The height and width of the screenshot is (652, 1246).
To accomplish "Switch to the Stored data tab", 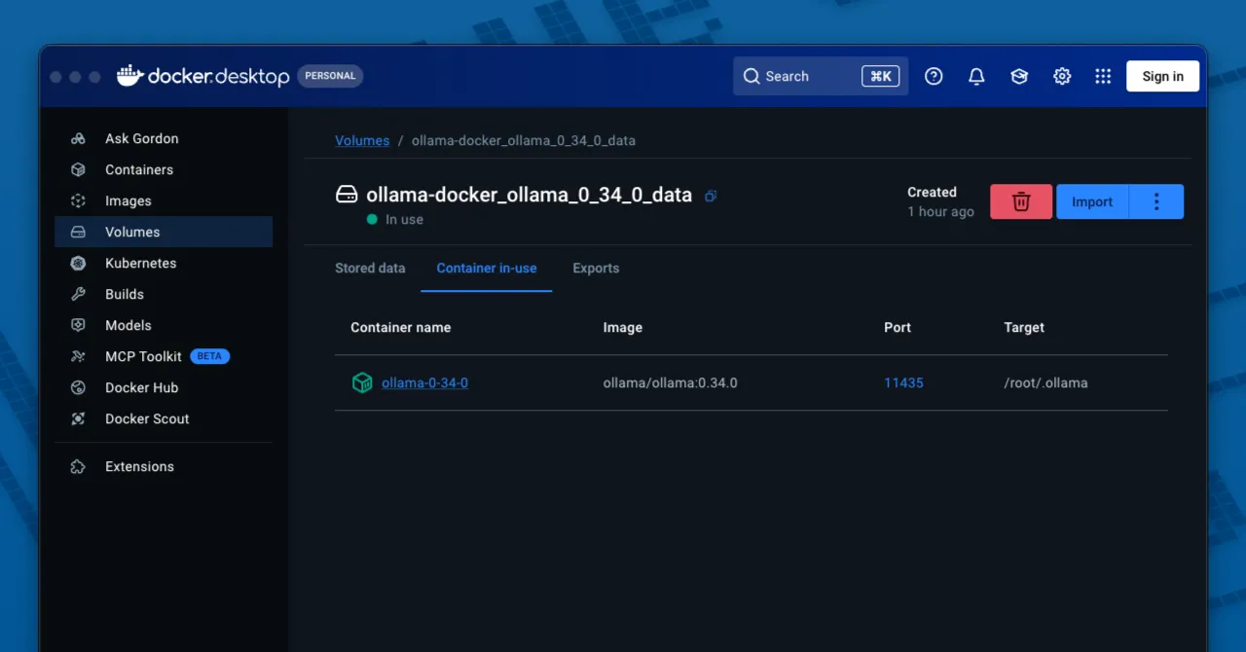I will pyautogui.click(x=370, y=268).
